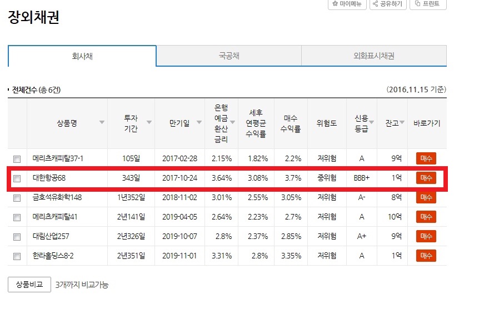Screen dimensions: 479x309
Task: Select the 10억 balance cell
Action: (x=395, y=217)
